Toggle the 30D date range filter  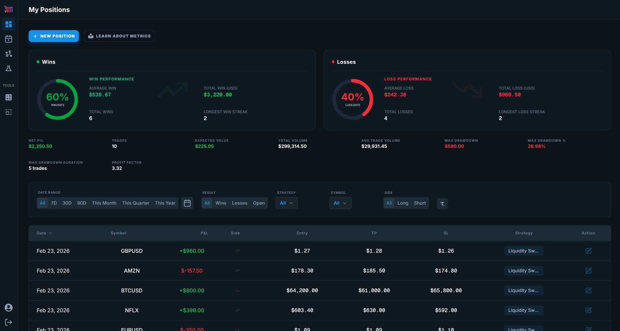pyautogui.click(x=67, y=203)
